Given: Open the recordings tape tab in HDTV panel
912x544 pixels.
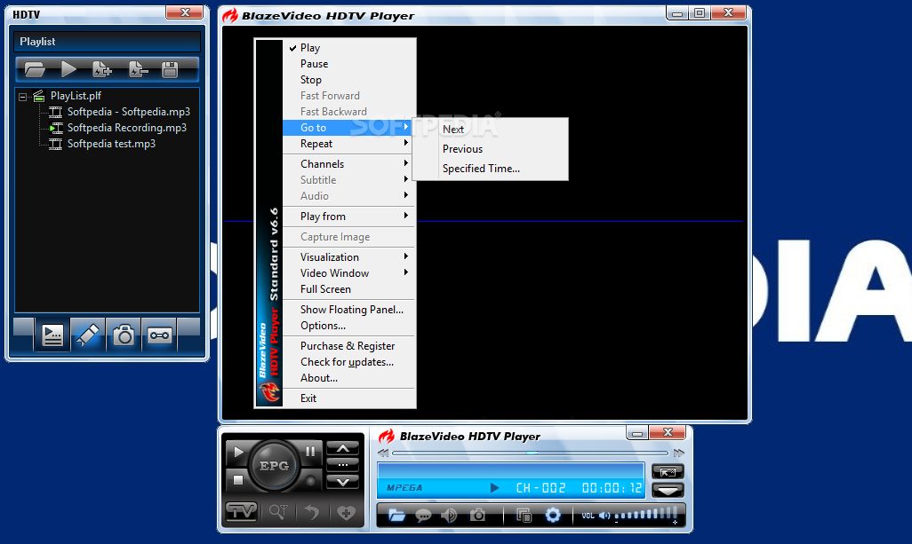Looking at the screenshot, I should click(159, 335).
